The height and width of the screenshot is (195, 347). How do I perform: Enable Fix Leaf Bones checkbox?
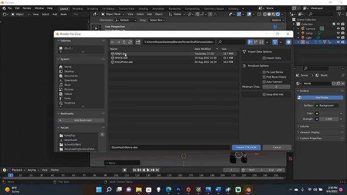(264, 72)
